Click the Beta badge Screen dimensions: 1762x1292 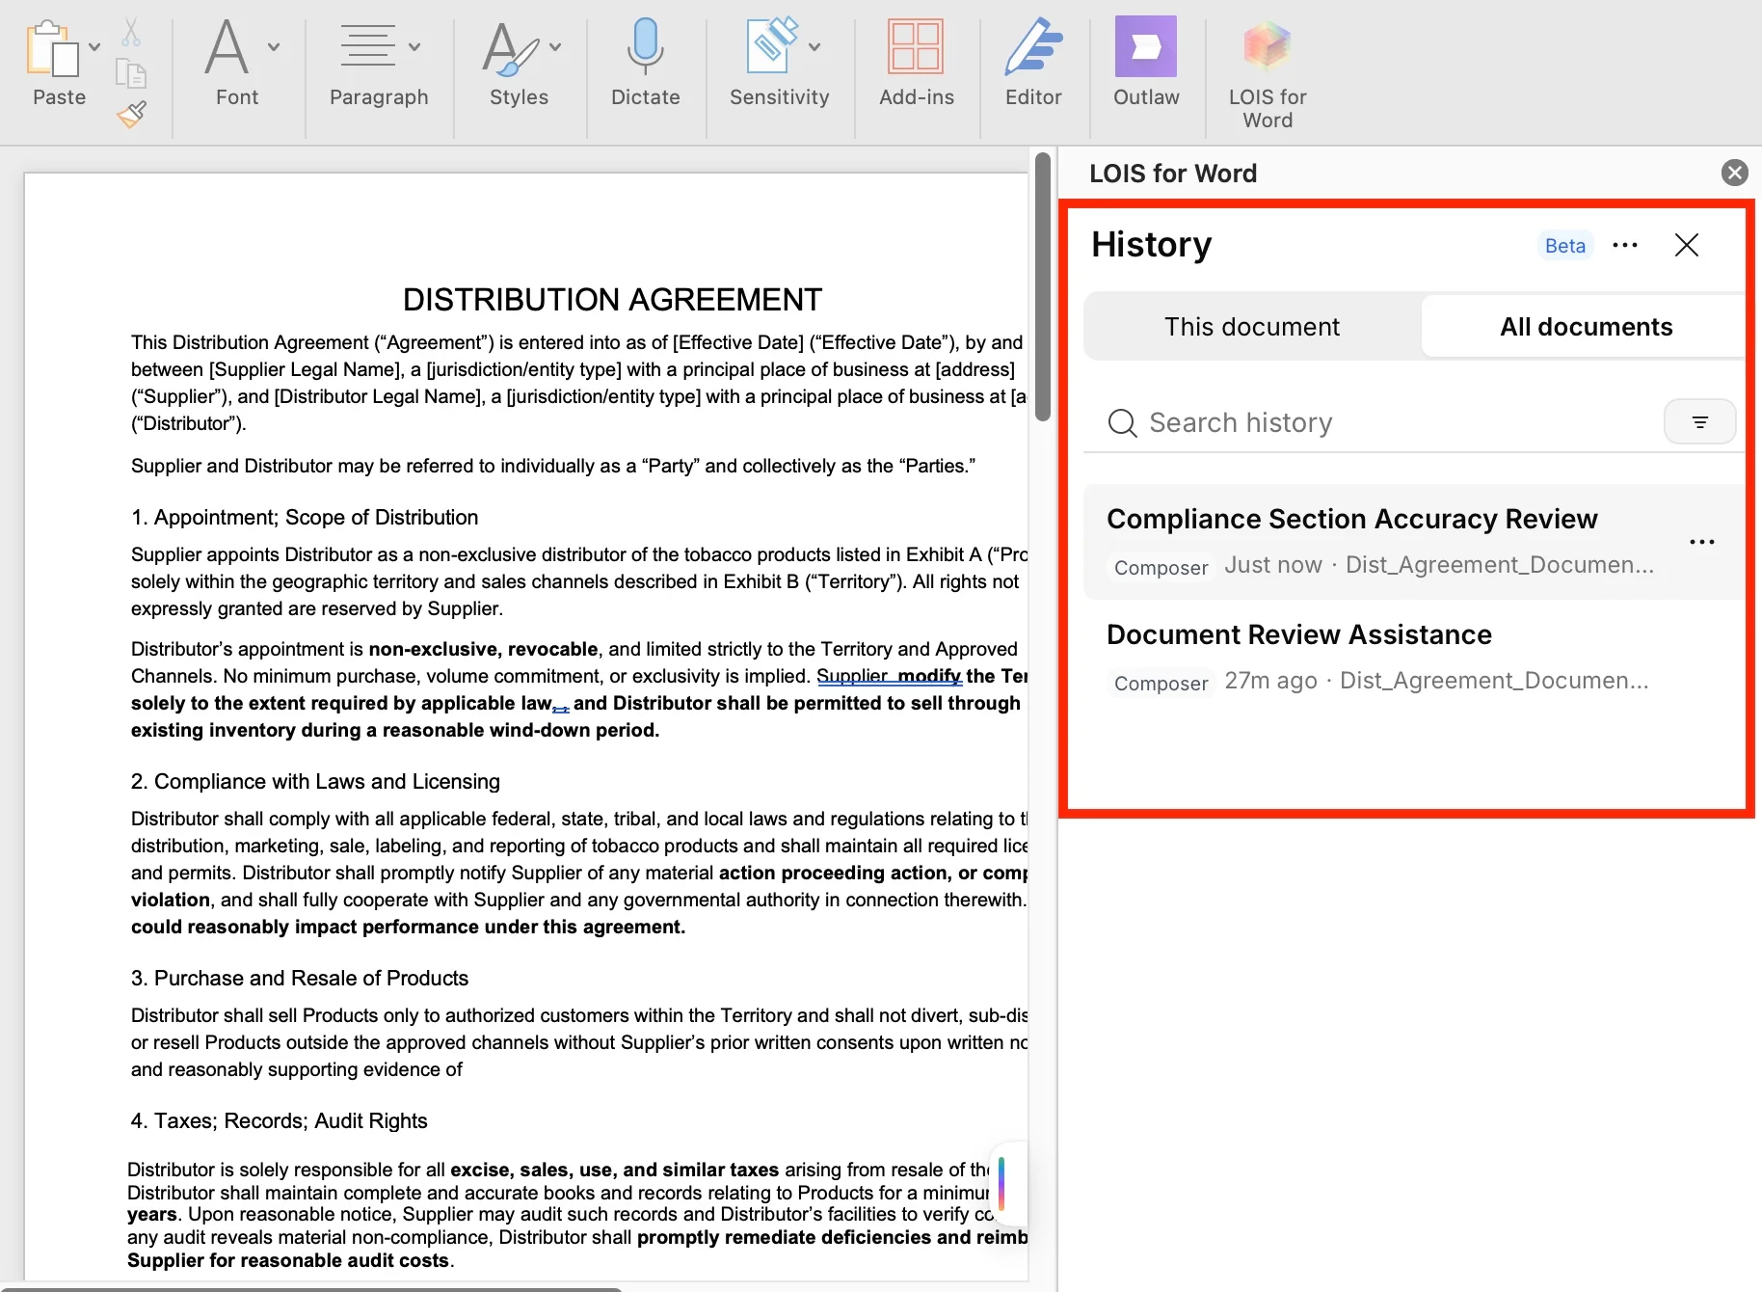pyautogui.click(x=1565, y=246)
